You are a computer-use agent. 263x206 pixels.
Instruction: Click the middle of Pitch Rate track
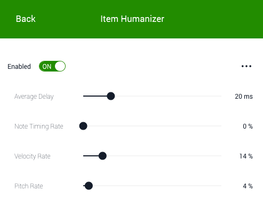point(152,186)
